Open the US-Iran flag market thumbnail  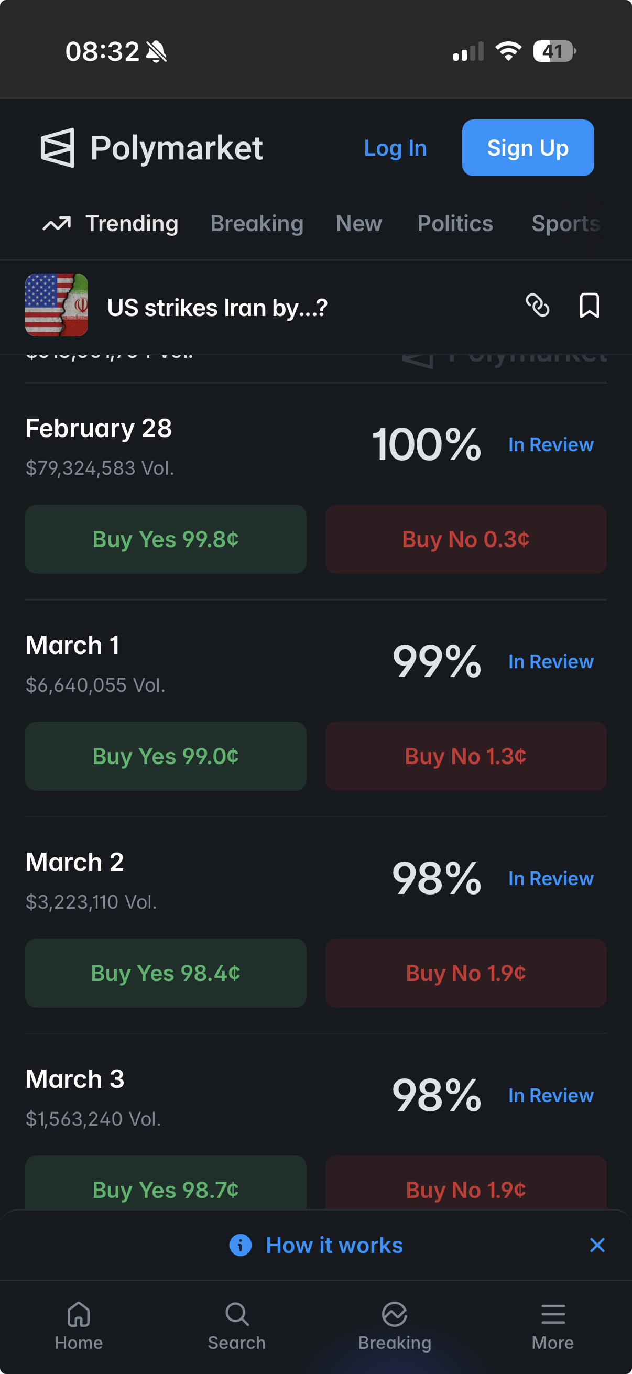pos(57,305)
